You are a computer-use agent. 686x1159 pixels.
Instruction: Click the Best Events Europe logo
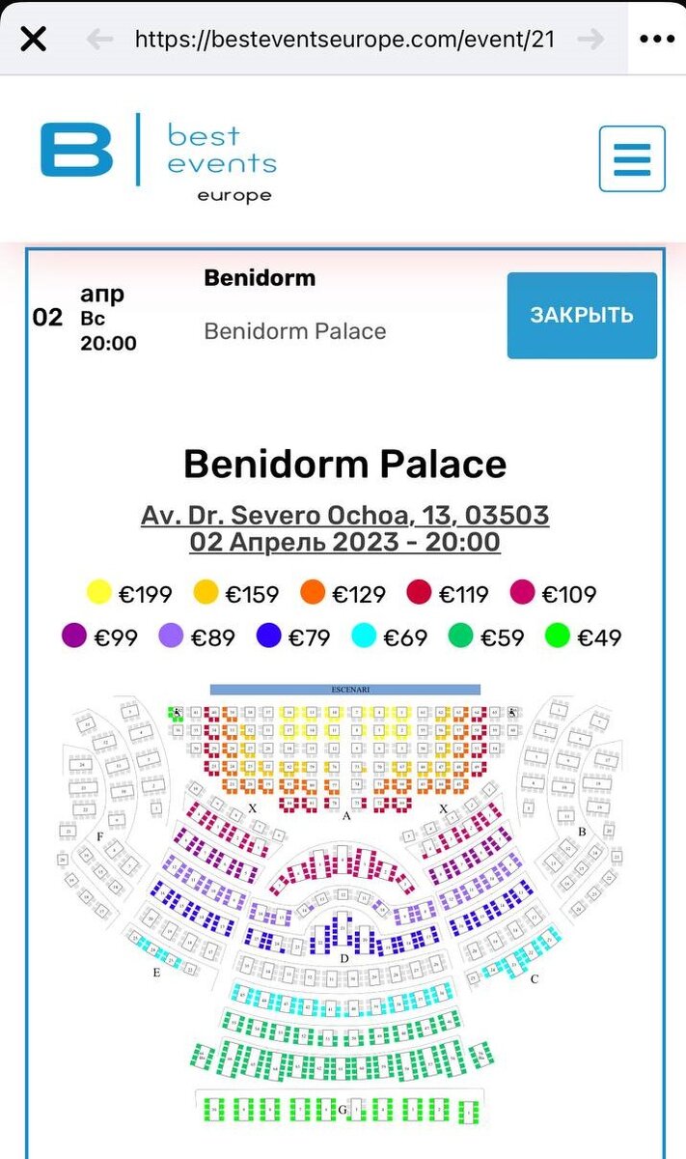click(158, 157)
